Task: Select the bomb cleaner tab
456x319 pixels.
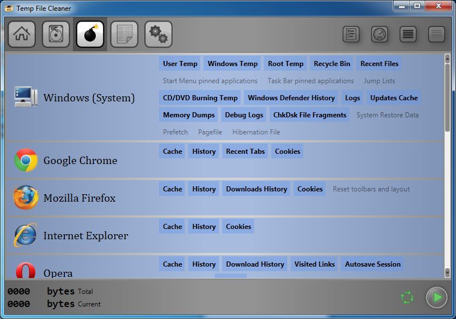Action: coord(90,34)
